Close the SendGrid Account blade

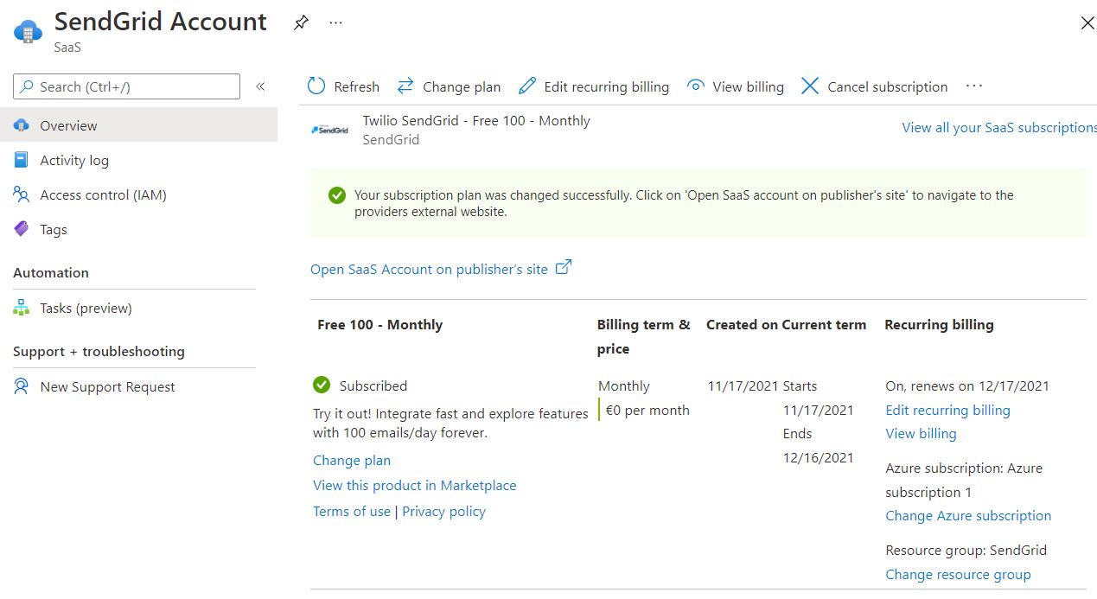[x=1087, y=23]
